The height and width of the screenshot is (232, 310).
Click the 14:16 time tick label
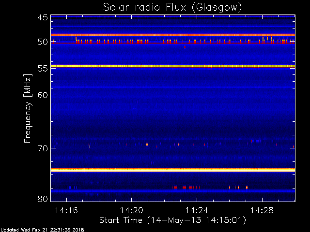tap(66, 210)
